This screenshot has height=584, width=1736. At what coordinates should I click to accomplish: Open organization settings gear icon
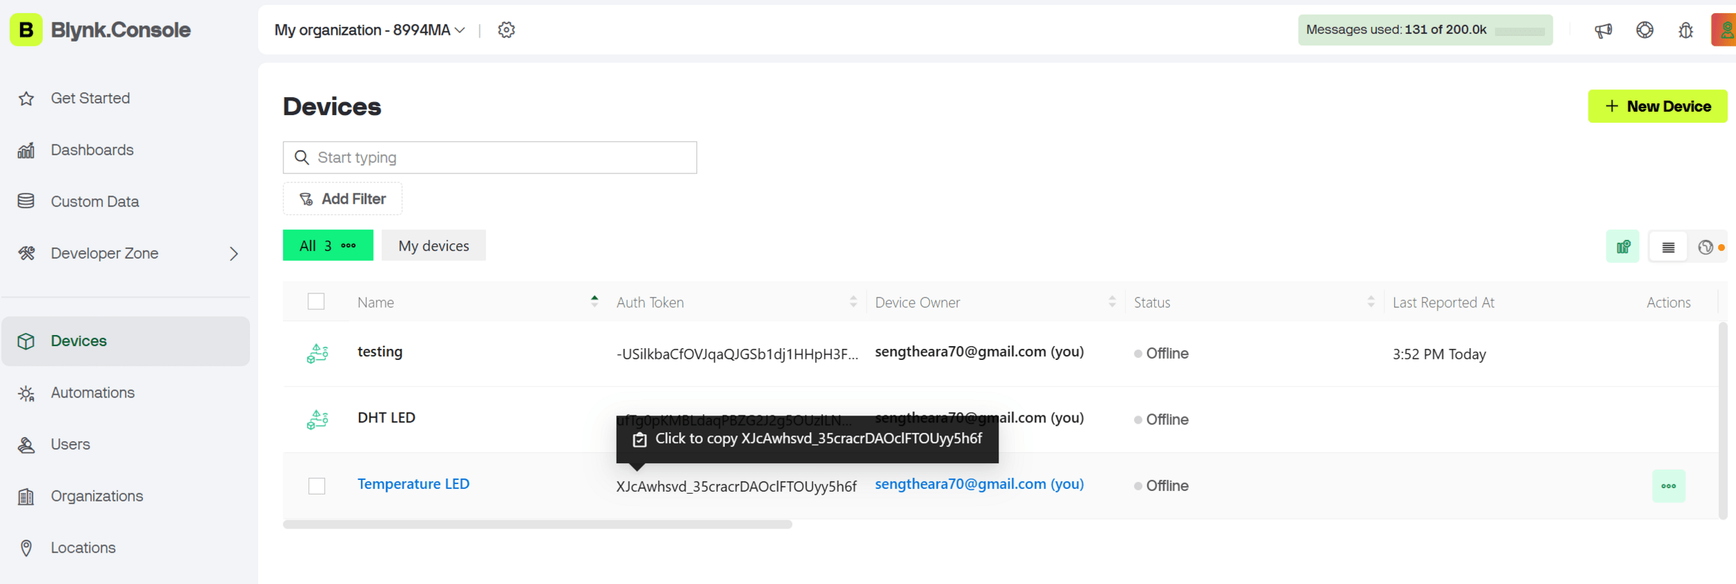point(506,30)
